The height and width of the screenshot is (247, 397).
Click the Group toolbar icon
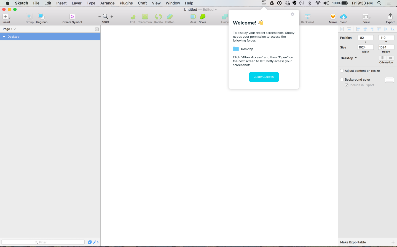pos(29,17)
